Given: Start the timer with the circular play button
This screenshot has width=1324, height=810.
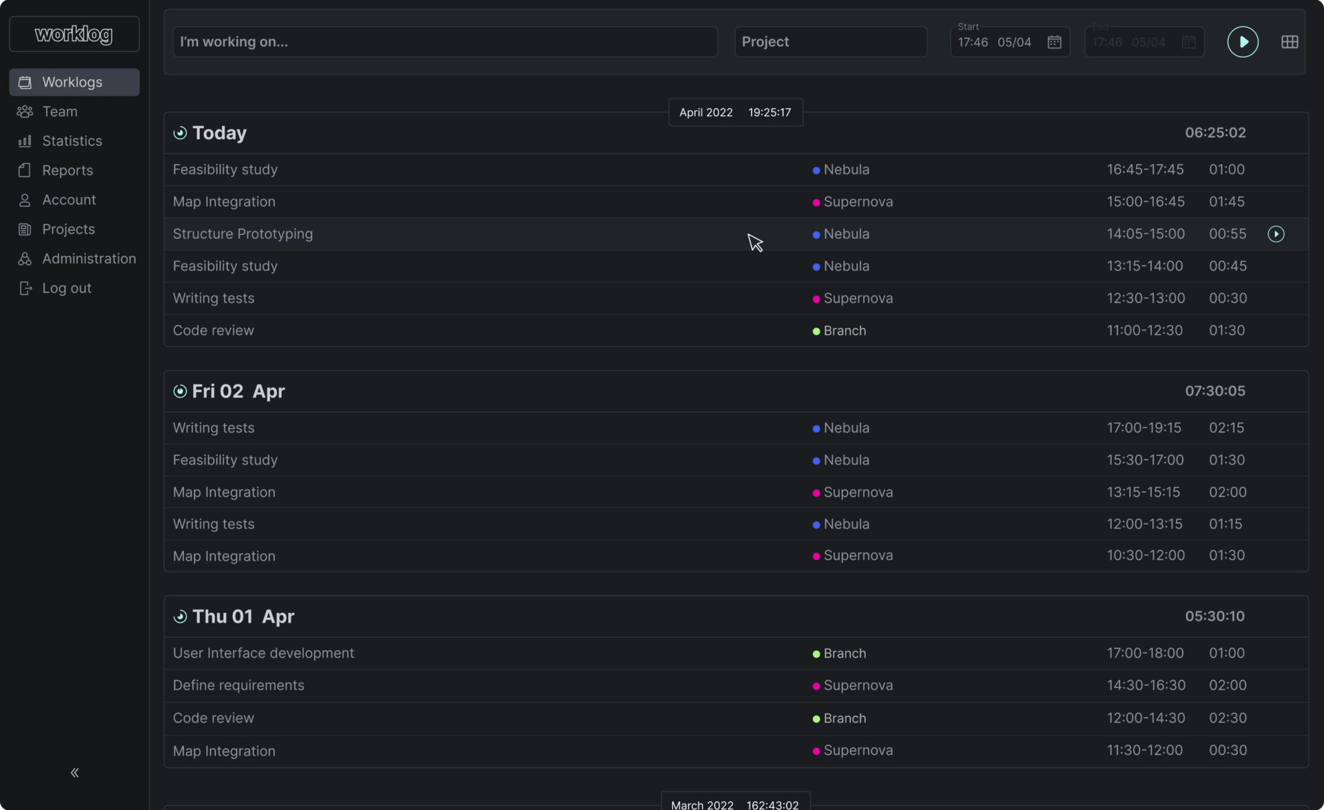Looking at the screenshot, I should [1243, 41].
